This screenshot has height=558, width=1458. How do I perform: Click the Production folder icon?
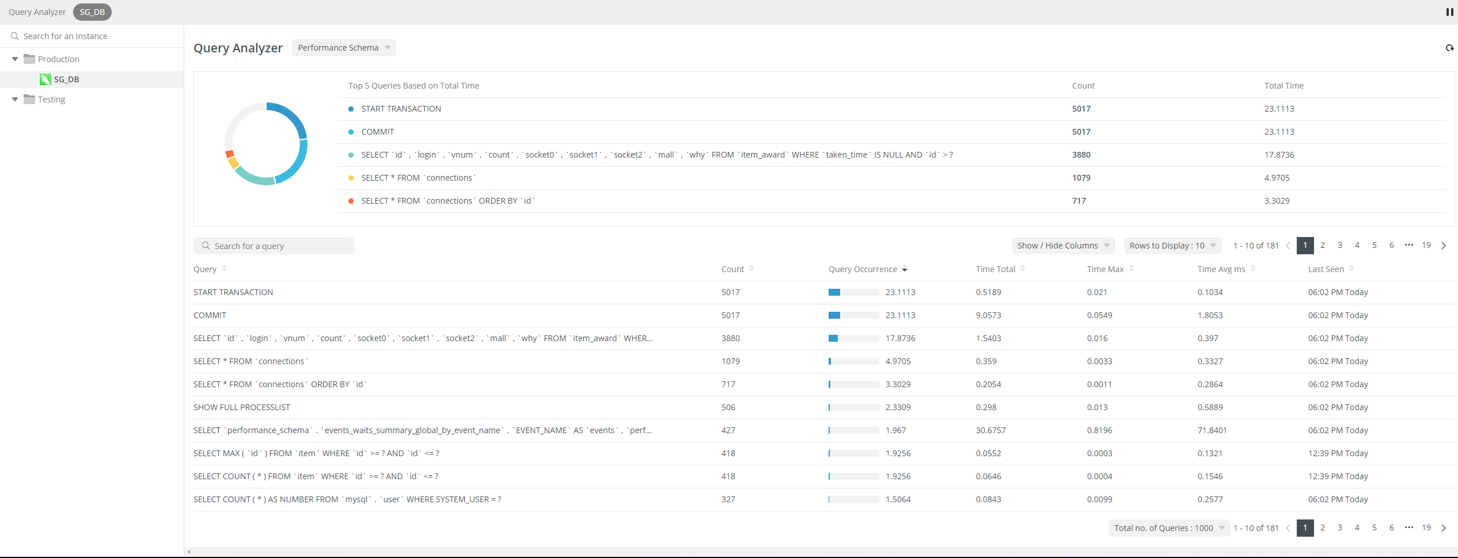click(29, 59)
